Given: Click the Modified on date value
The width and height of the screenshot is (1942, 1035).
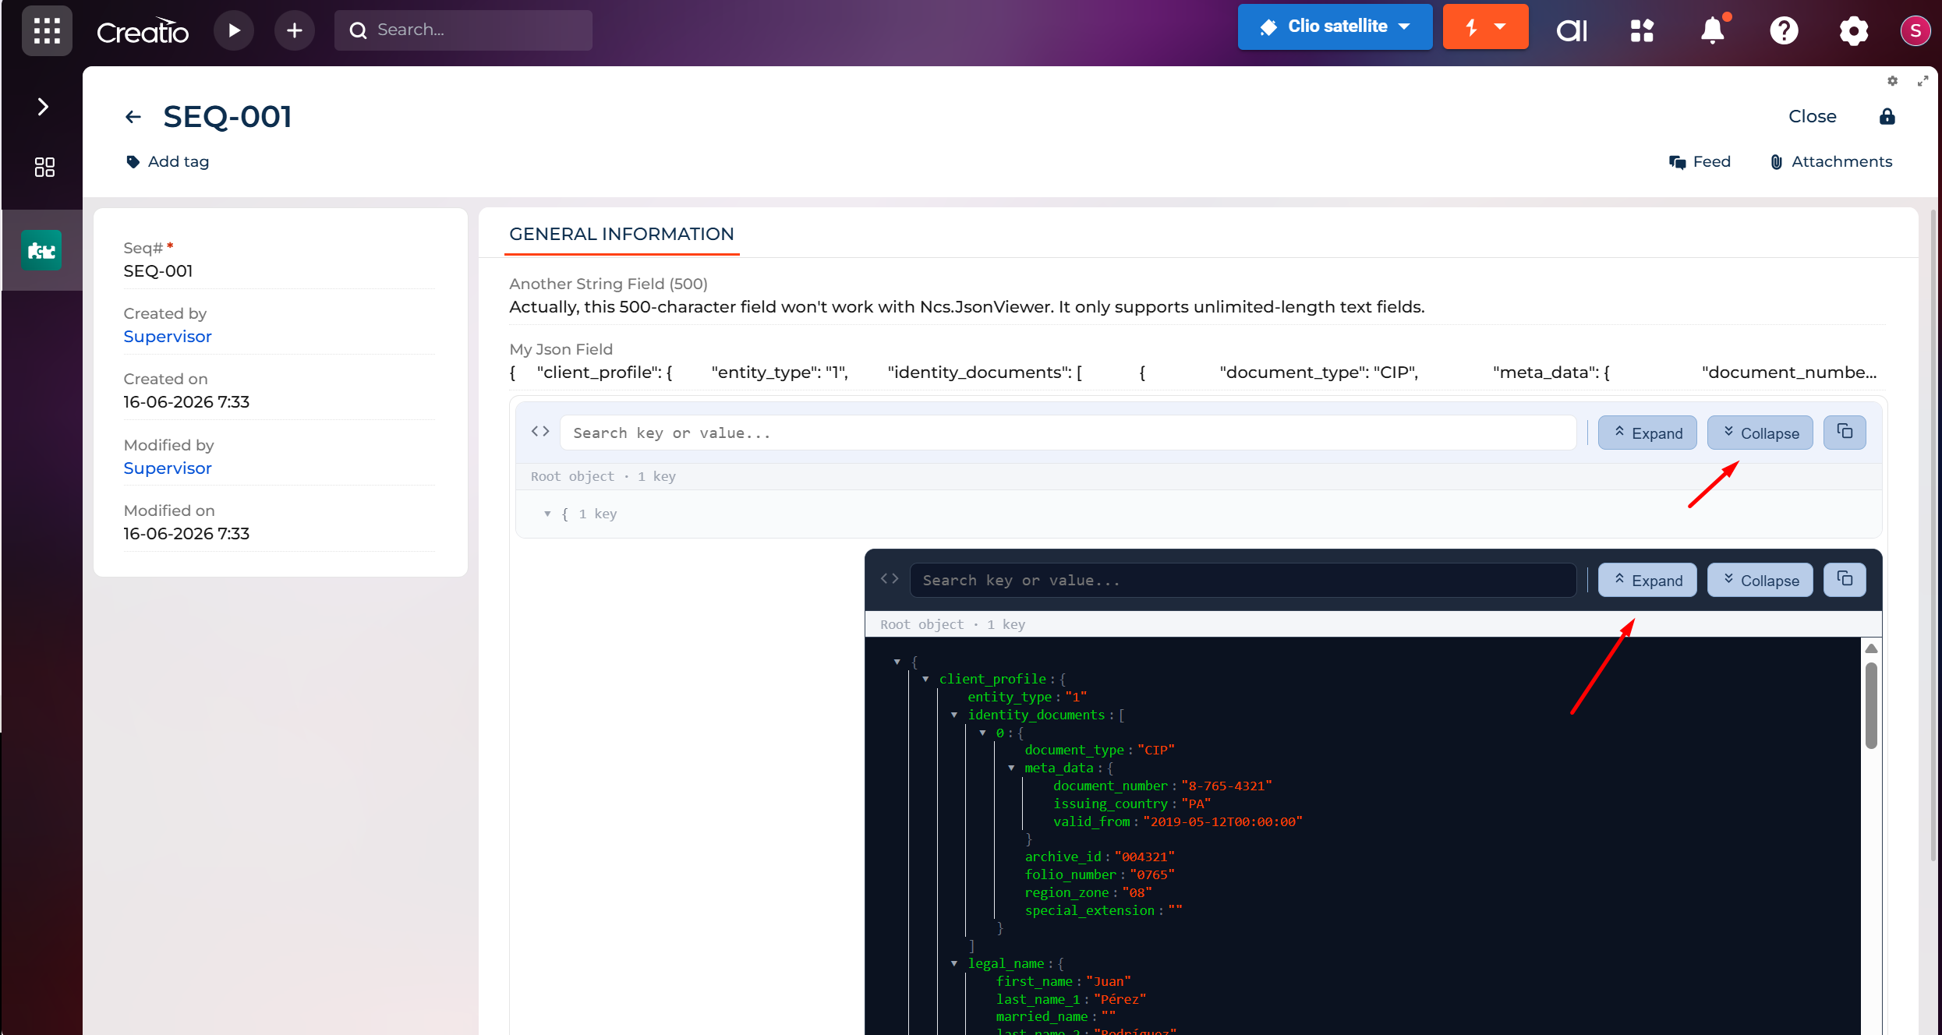Looking at the screenshot, I should point(186,533).
